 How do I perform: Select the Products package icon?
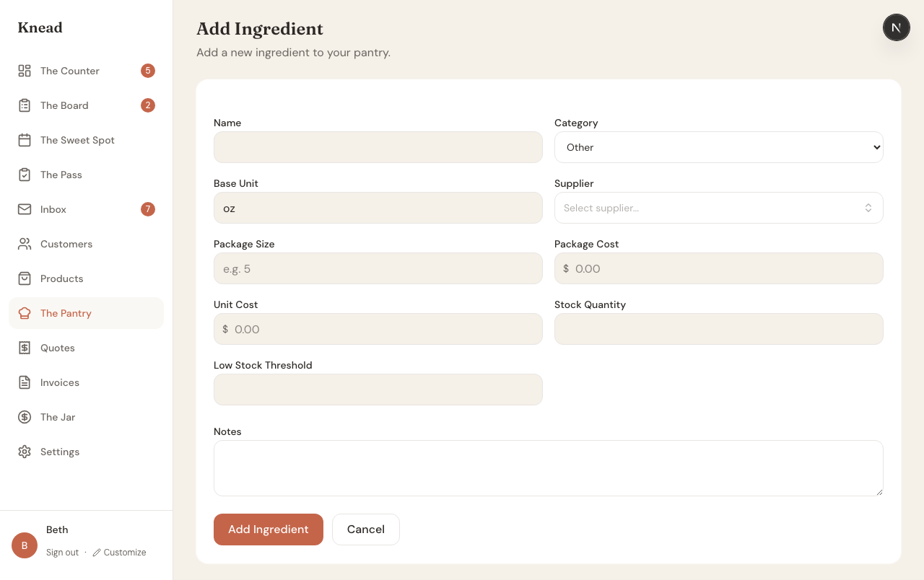[x=24, y=278]
